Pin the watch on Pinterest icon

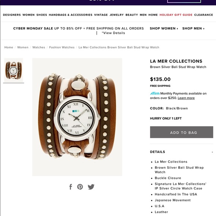point(80,187)
